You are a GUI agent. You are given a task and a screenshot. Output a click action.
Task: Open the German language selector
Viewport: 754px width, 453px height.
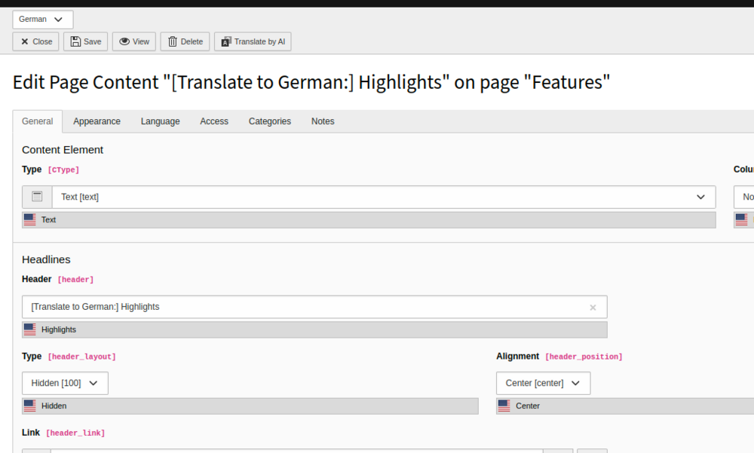point(42,20)
